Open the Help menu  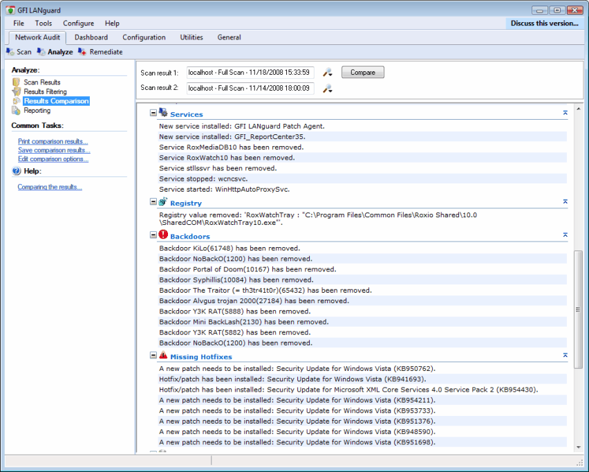pyautogui.click(x=112, y=24)
